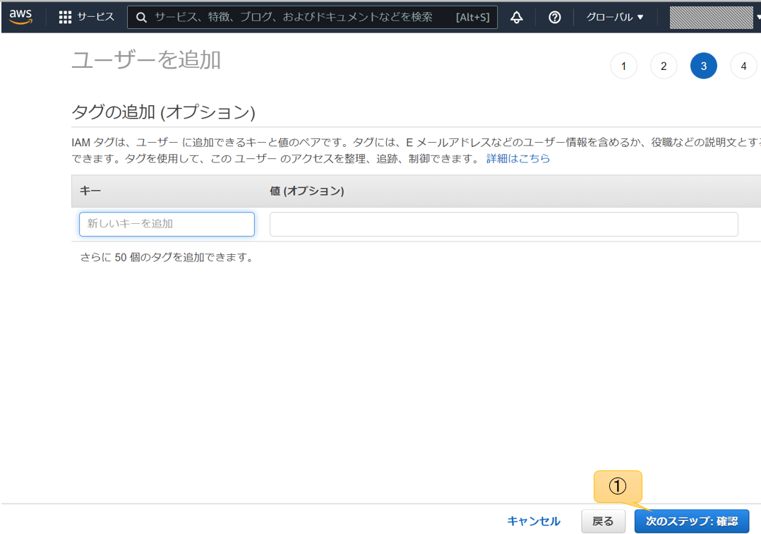
Task: Click the キャンセル link
Action: (x=533, y=520)
